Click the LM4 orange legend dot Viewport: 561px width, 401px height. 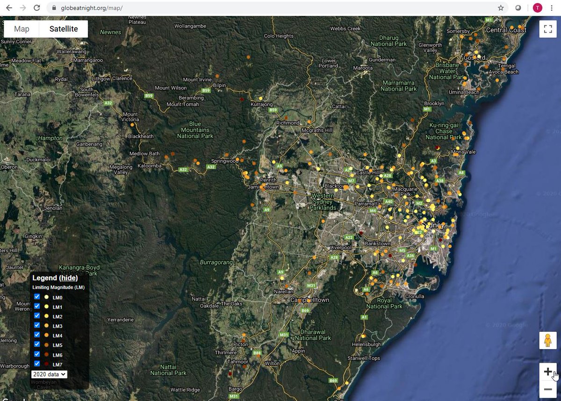pos(46,336)
